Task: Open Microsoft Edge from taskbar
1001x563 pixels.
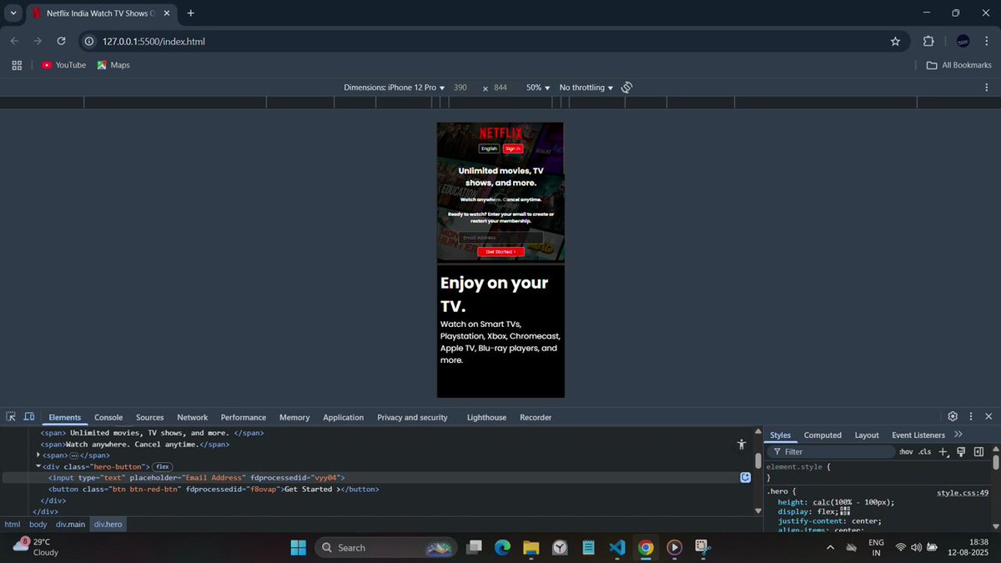Action: click(502, 547)
